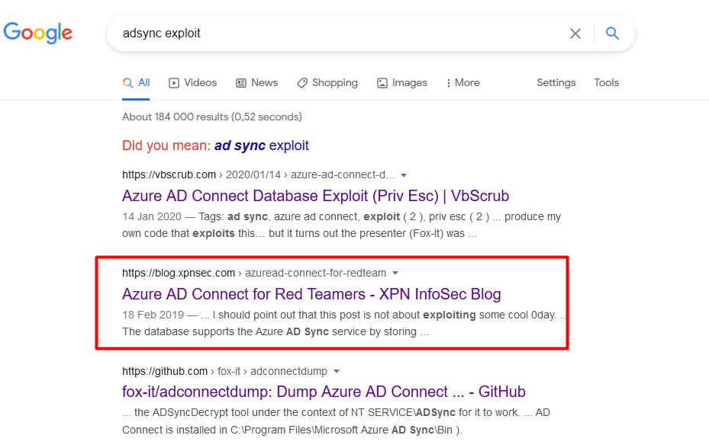This screenshot has height=448, width=709.
Task: Click inside the search input field
Action: pos(336,34)
